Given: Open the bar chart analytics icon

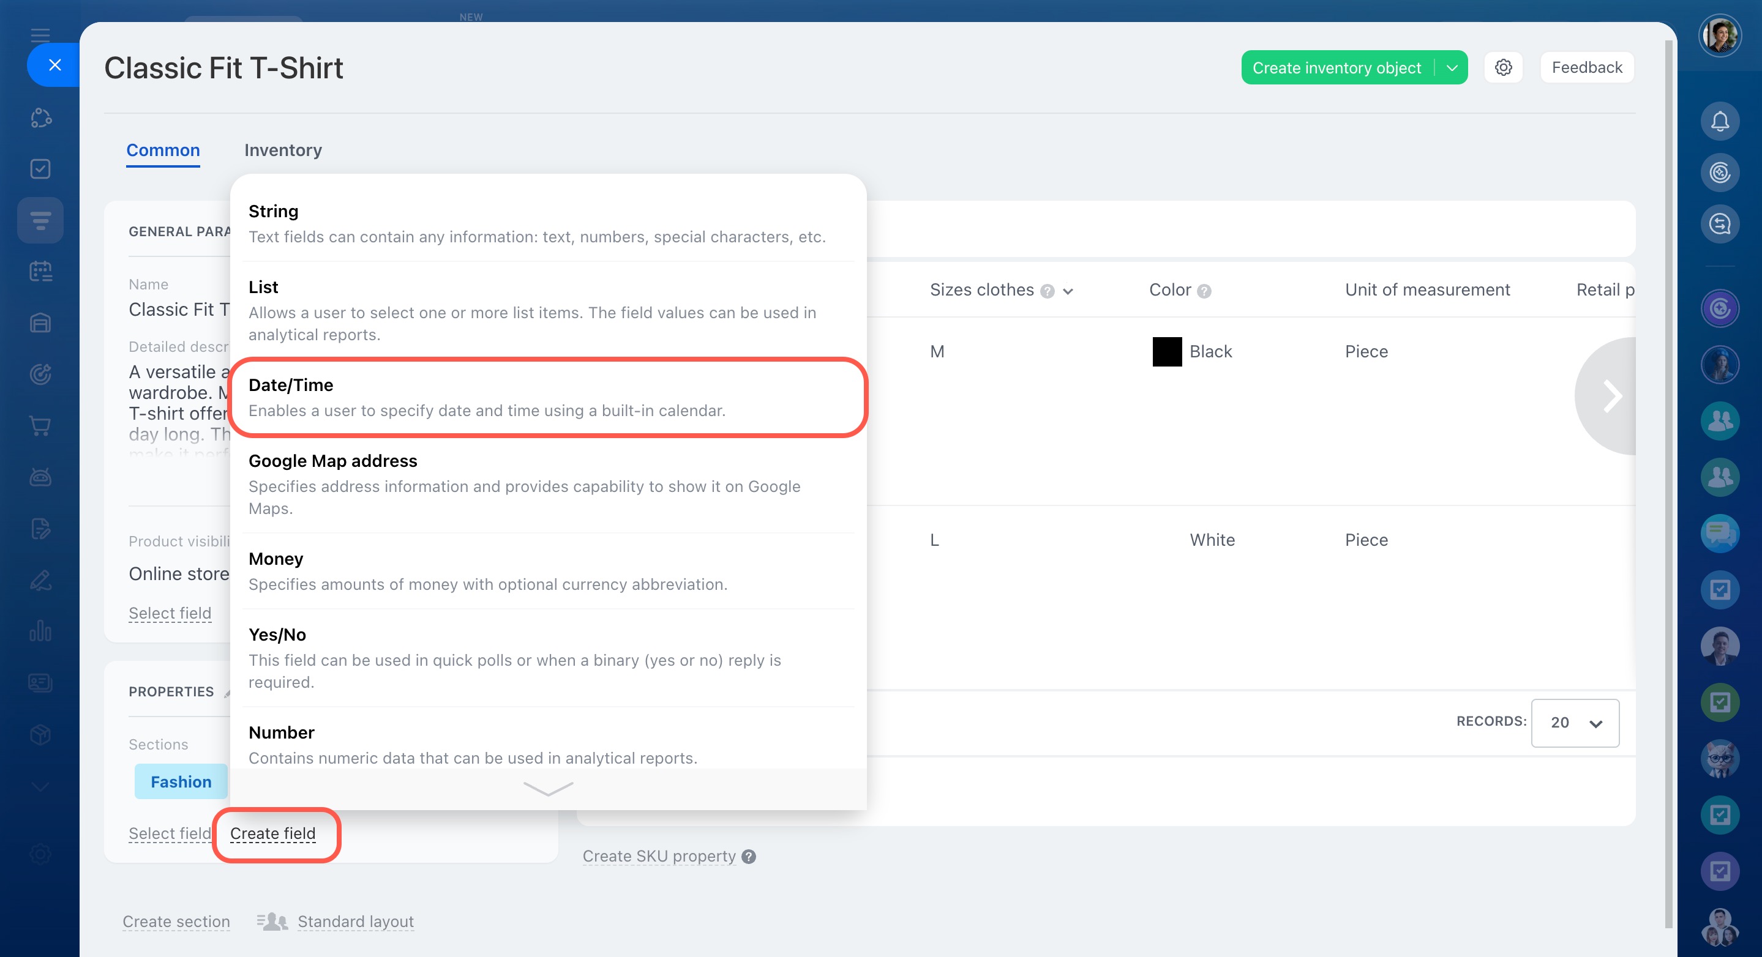Looking at the screenshot, I should 40,630.
